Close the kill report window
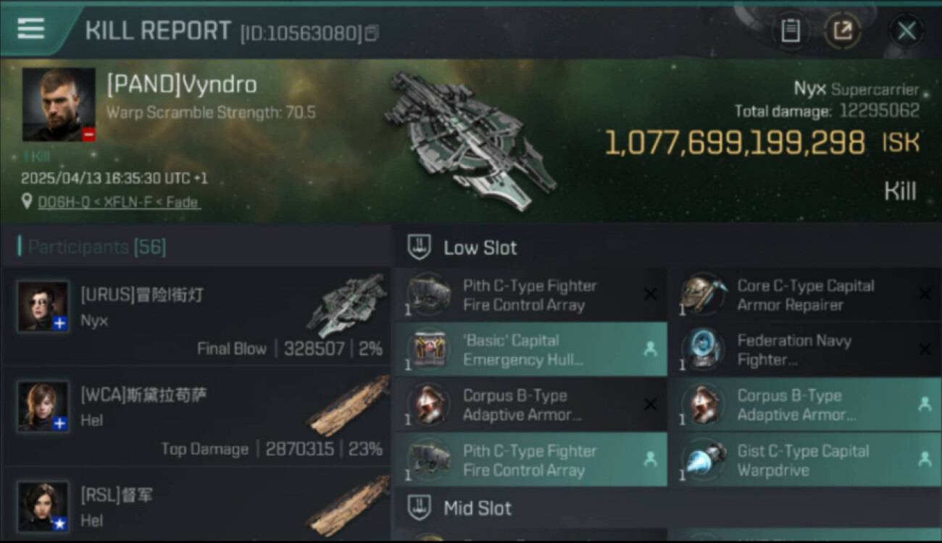942x543 pixels. point(906,31)
